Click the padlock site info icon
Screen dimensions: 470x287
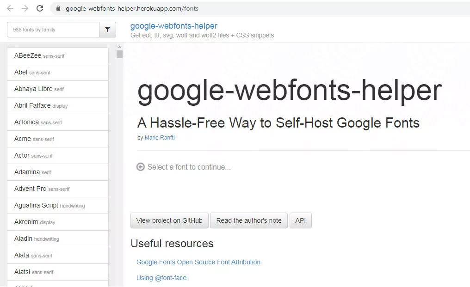pyautogui.click(x=58, y=8)
